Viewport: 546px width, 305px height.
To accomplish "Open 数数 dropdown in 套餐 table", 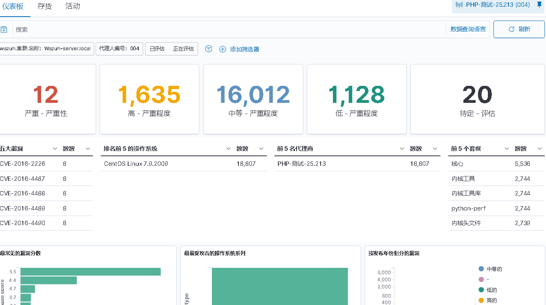I will coord(540,149).
